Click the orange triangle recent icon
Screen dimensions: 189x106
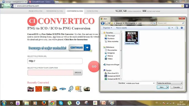(39, 89)
